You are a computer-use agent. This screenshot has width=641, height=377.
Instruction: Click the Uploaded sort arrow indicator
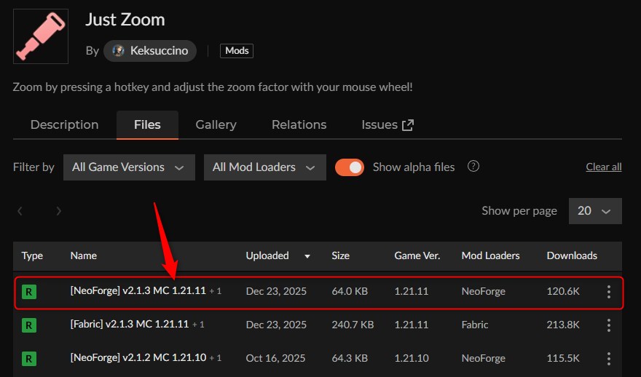[x=307, y=256]
